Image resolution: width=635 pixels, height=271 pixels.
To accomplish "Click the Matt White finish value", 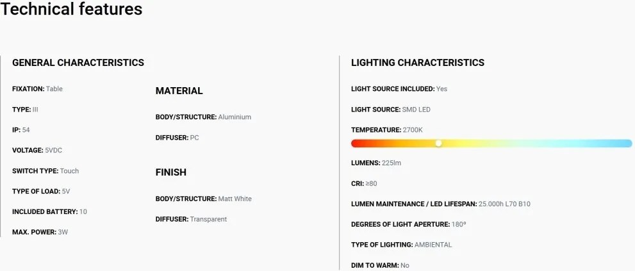I will 235,199.
